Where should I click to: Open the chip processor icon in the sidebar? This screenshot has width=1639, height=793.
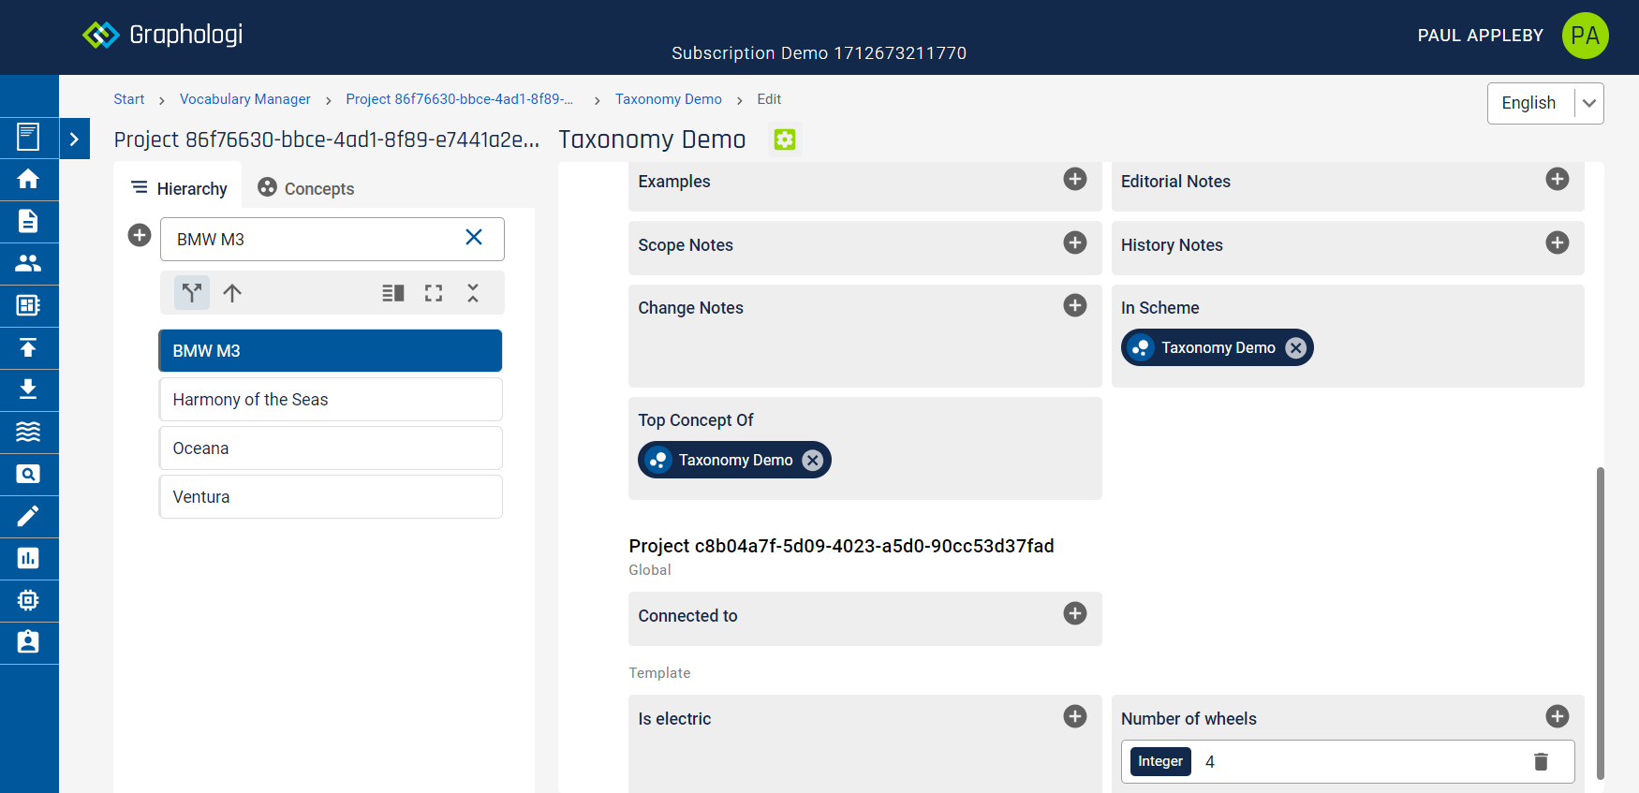(28, 600)
